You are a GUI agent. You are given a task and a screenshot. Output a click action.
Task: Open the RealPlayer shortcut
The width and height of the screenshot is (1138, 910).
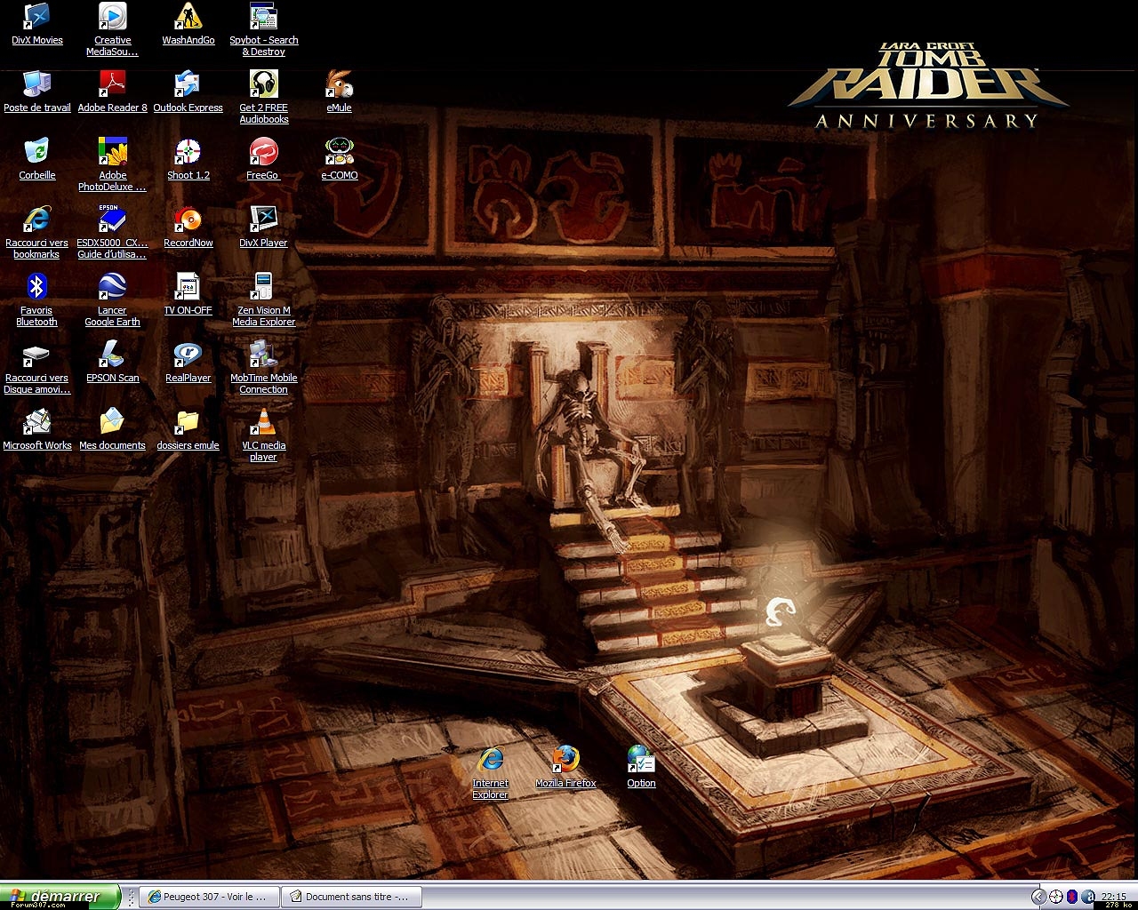pyautogui.click(x=188, y=363)
